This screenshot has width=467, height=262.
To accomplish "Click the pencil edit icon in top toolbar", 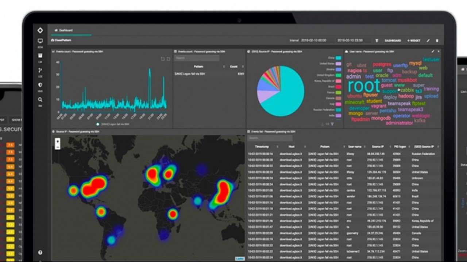I will click(428, 41).
